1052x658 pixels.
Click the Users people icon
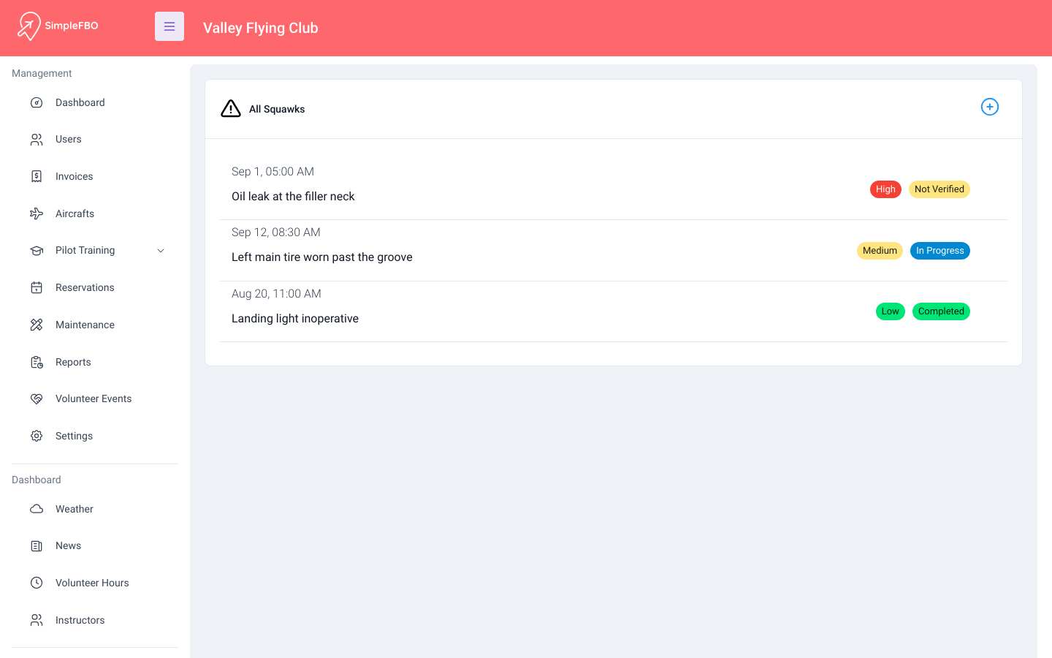[x=37, y=140]
